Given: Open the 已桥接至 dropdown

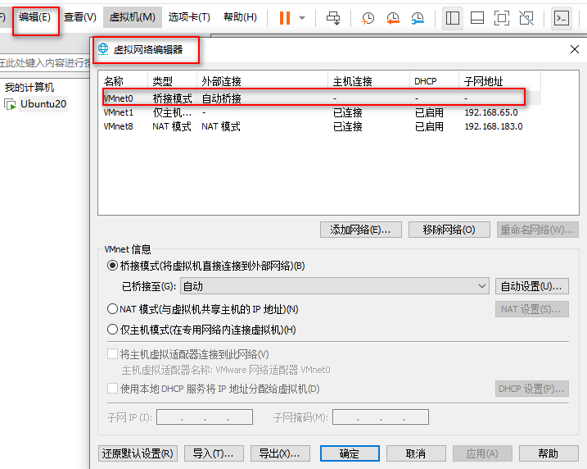Looking at the screenshot, I should click(335, 286).
